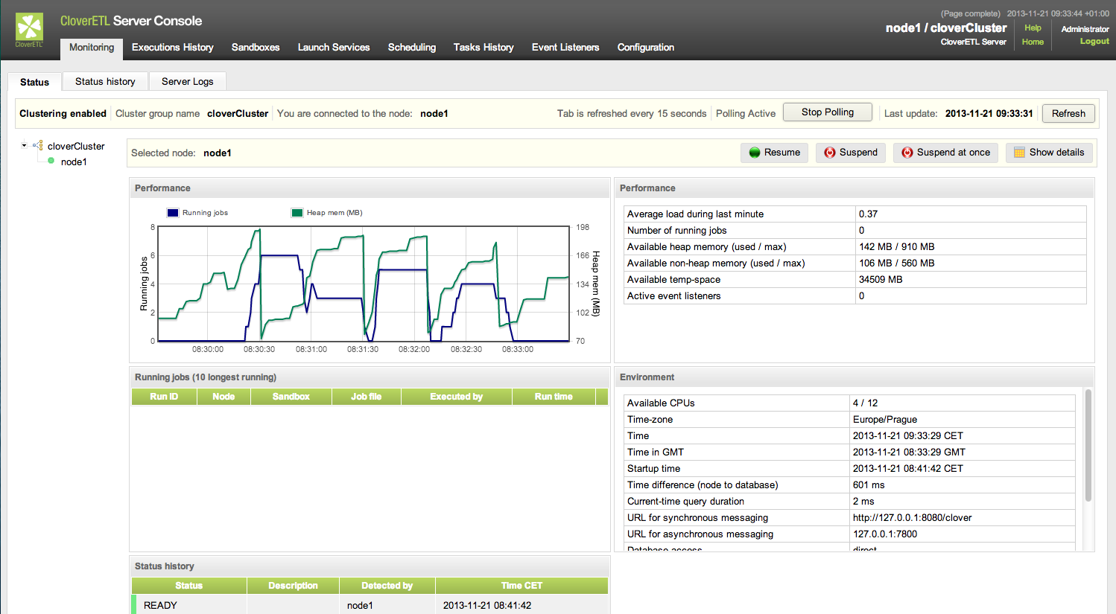
Task: Sort running jobs by Run ID column
Action: coord(164,397)
